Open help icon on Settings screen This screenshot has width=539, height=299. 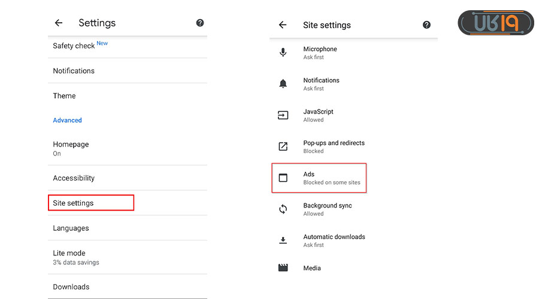[200, 23]
